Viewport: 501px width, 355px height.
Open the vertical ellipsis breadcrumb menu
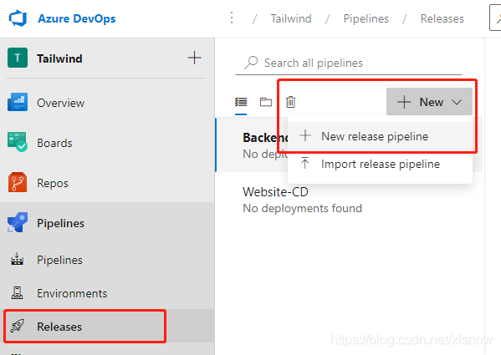232,18
